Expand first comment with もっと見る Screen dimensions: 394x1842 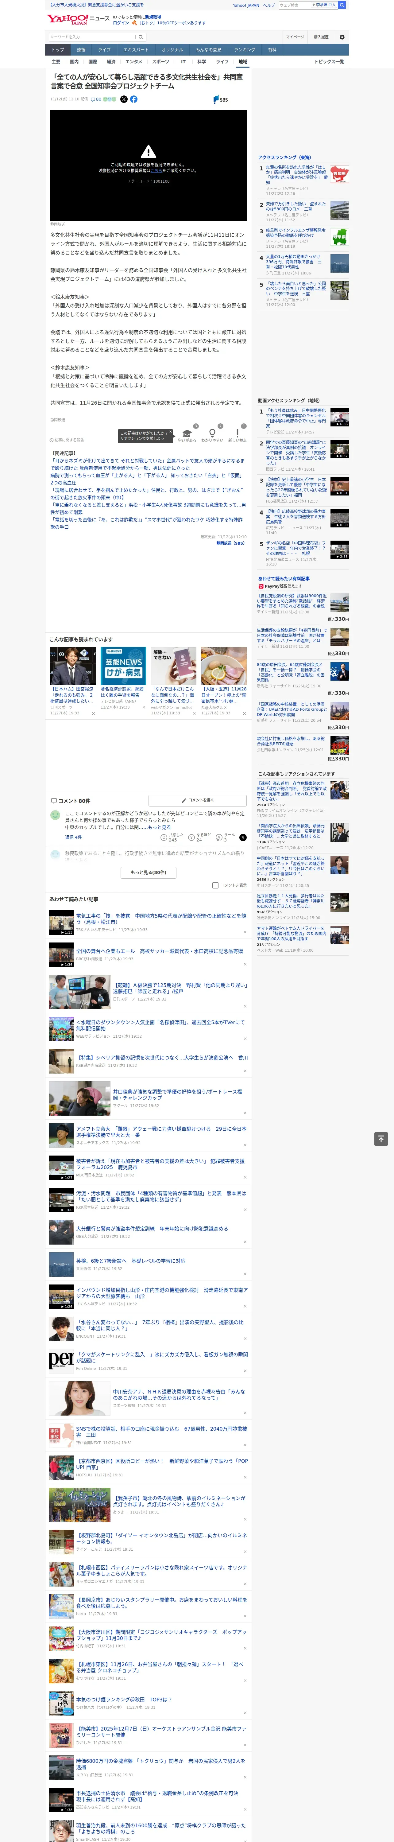[x=160, y=827]
